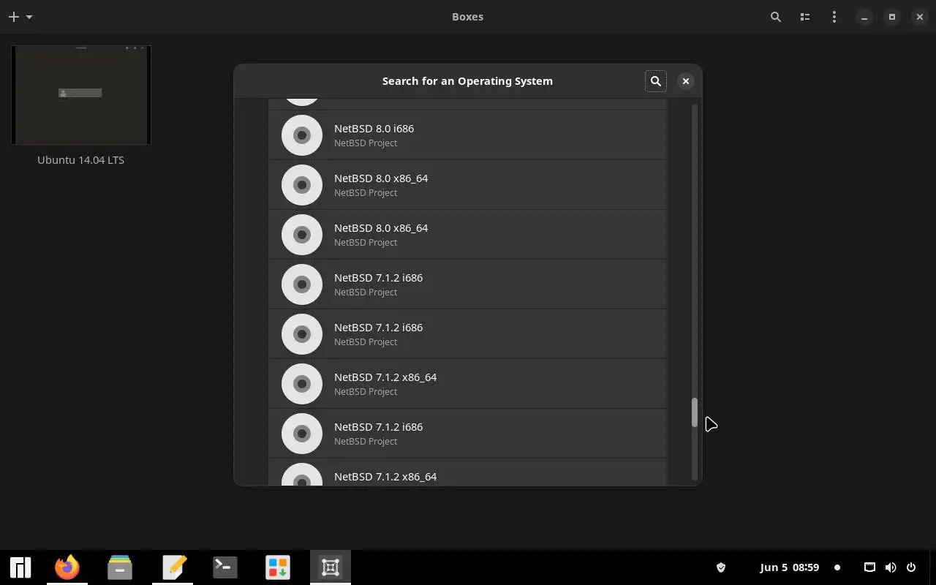This screenshot has width=936, height=585.
Task: Maximize the Boxes window
Action: coord(892,17)
